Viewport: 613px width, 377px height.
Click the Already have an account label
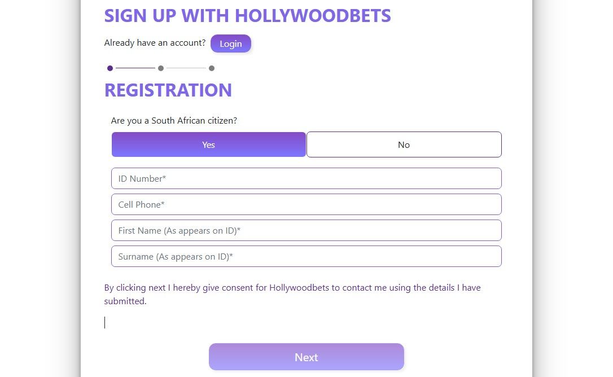[x=154, y=43]
